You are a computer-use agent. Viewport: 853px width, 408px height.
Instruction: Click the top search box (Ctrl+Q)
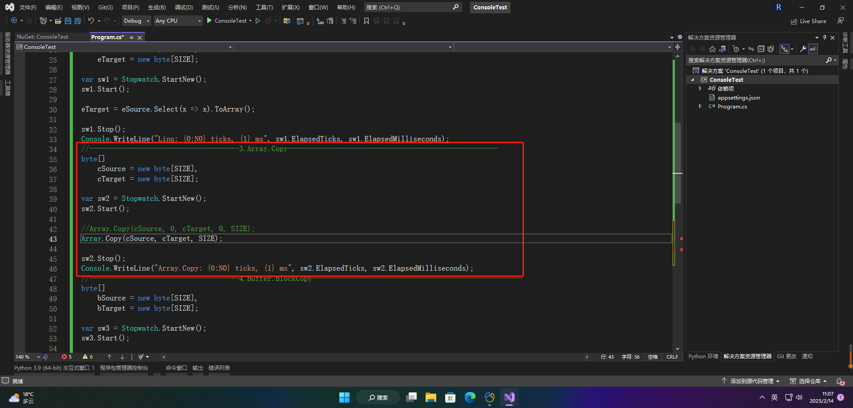coord(413,8)
